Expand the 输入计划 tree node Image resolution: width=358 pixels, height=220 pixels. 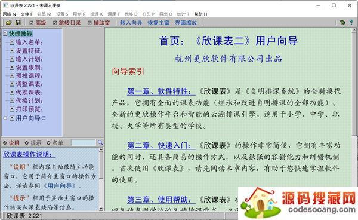click(x=12, y=59)
